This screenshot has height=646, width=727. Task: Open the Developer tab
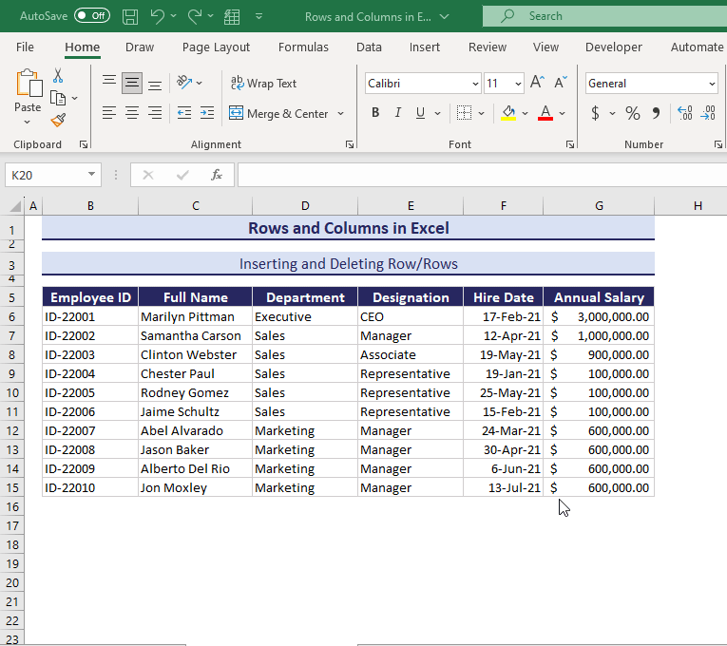click(x=613, y=47)
